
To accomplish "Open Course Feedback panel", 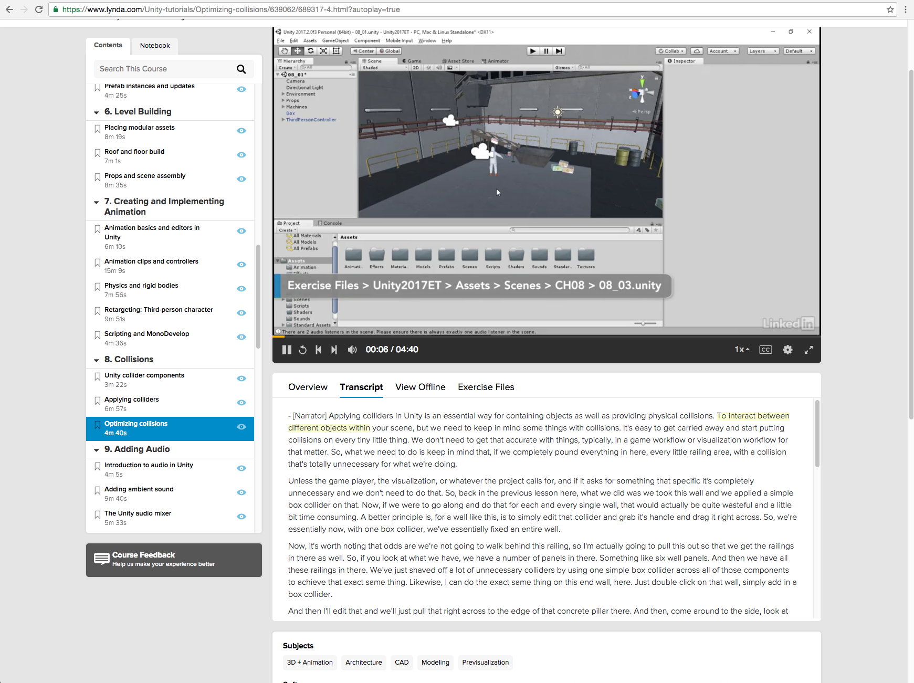I will coord(174,560).
